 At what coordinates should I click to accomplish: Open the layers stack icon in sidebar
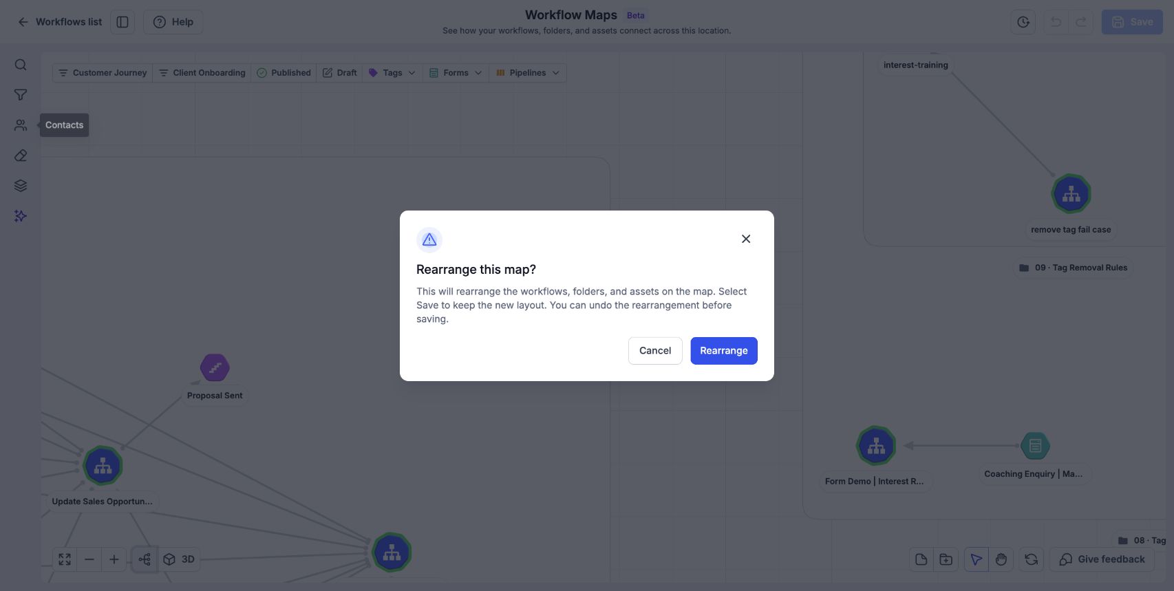(21, 186)
